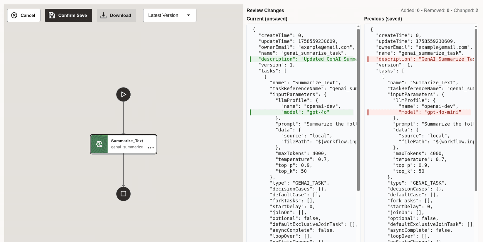This screenshot has height=242, width=483.
Task: Click "asyncComplete": false in Current pane
Action: [302, 230]
